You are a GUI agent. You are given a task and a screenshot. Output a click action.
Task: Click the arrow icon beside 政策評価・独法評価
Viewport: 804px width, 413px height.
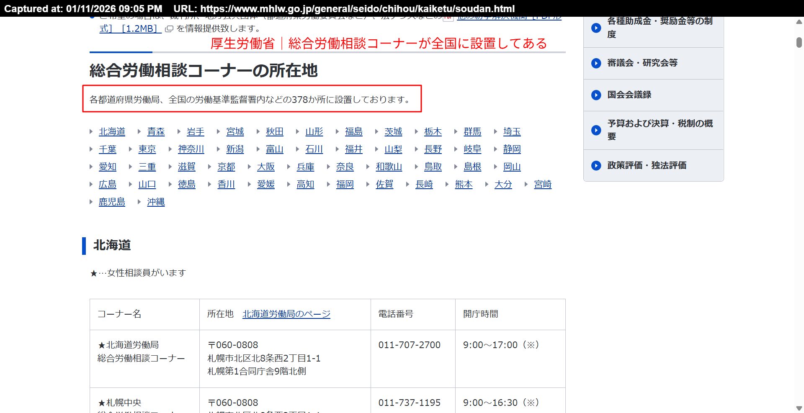tap(596, 166)
